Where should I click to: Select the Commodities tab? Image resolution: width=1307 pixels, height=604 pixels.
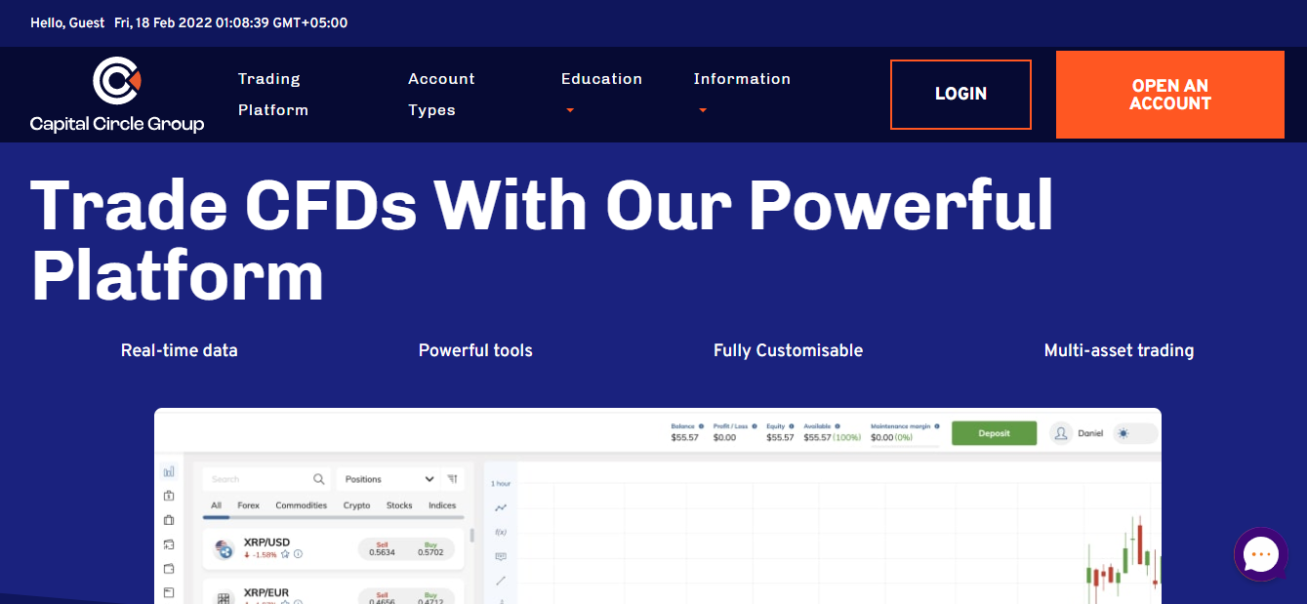pos(302,505)
